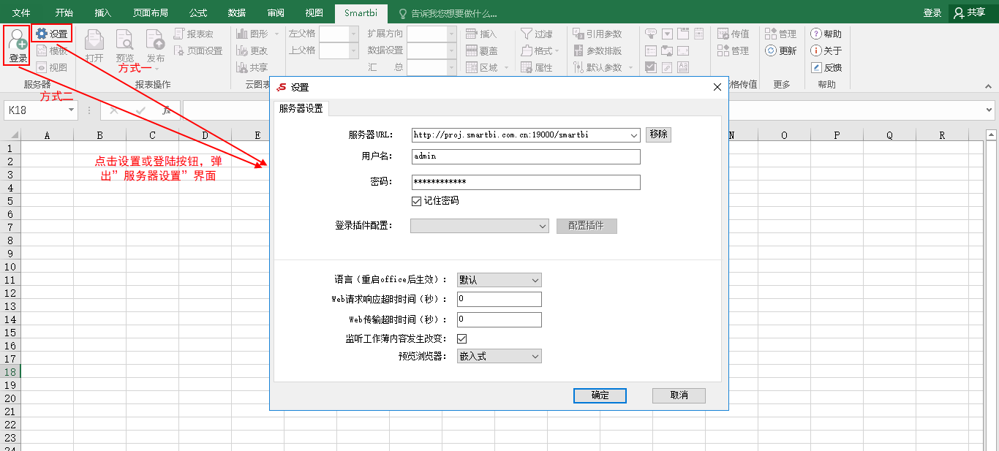The width and height of the screenshot is (999, 451).
Task: Click the 密码 password field
Action: click(x=526, y=182)
